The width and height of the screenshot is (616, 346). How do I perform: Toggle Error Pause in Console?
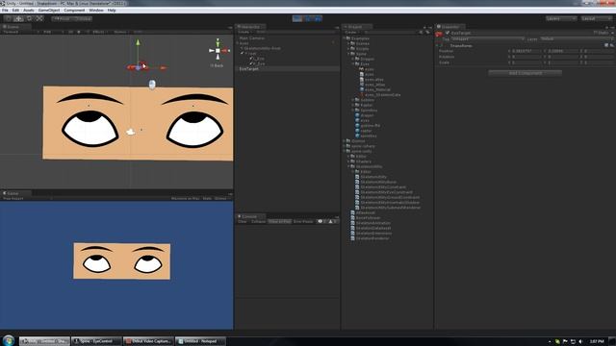[303, 222]
